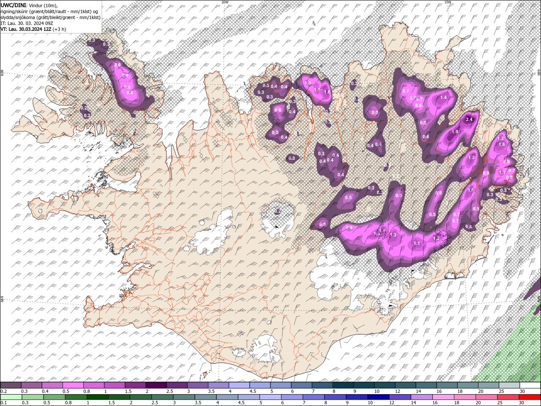Image resolution: width=541 pixels, height=406 pixels.
Task: Click the valid time 'VT: Lau. 30.03.2024 12Z'
Action: tap(26, 29)
